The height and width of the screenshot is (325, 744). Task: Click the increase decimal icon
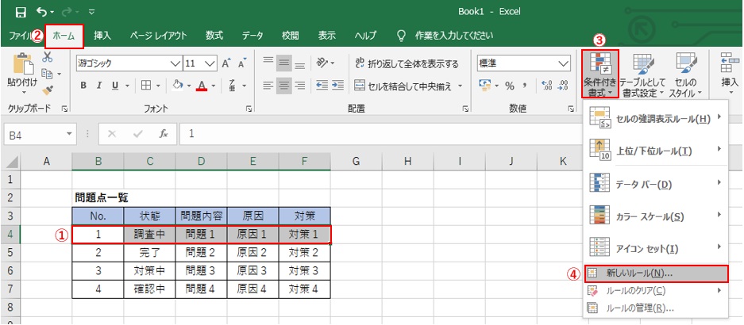point(546,86)
